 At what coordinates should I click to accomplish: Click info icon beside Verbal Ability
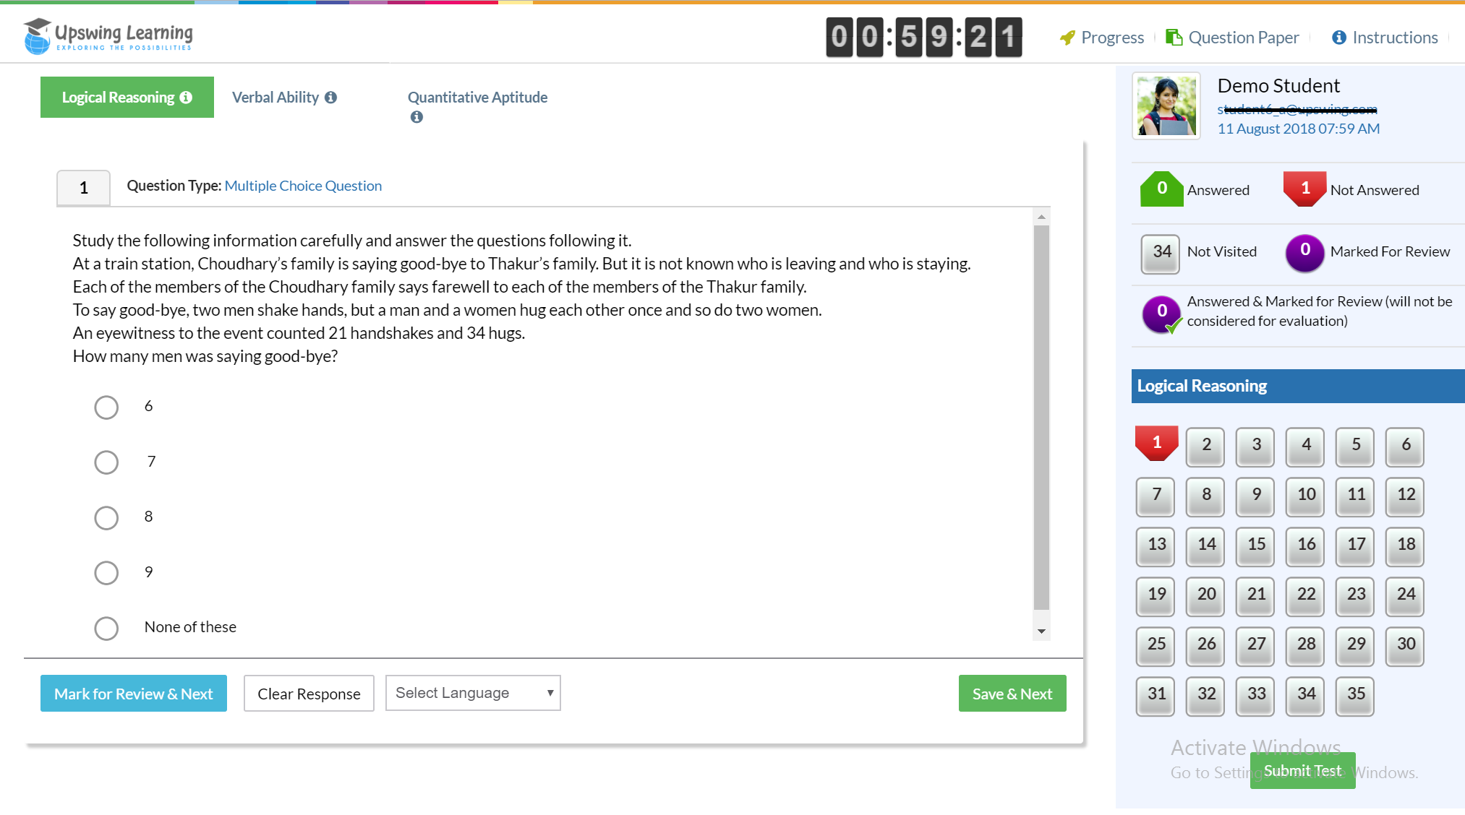(x=330, y=98)
